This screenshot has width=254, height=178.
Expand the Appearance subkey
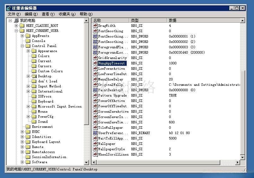[28, 51]
